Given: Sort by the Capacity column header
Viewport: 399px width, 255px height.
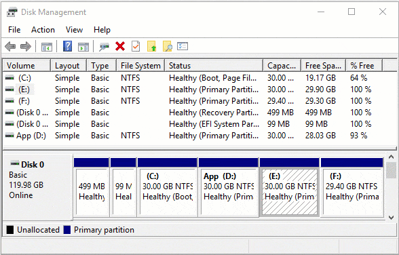Looking at the screenshot, I should (282, 66).
